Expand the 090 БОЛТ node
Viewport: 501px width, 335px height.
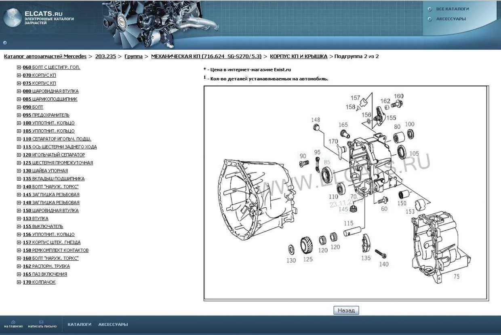(19, 107)
